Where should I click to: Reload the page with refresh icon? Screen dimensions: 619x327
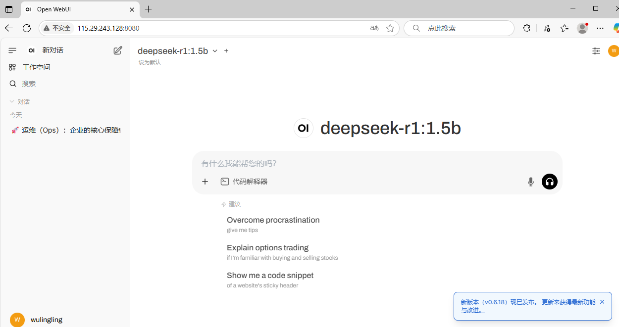tap(27, 28)
